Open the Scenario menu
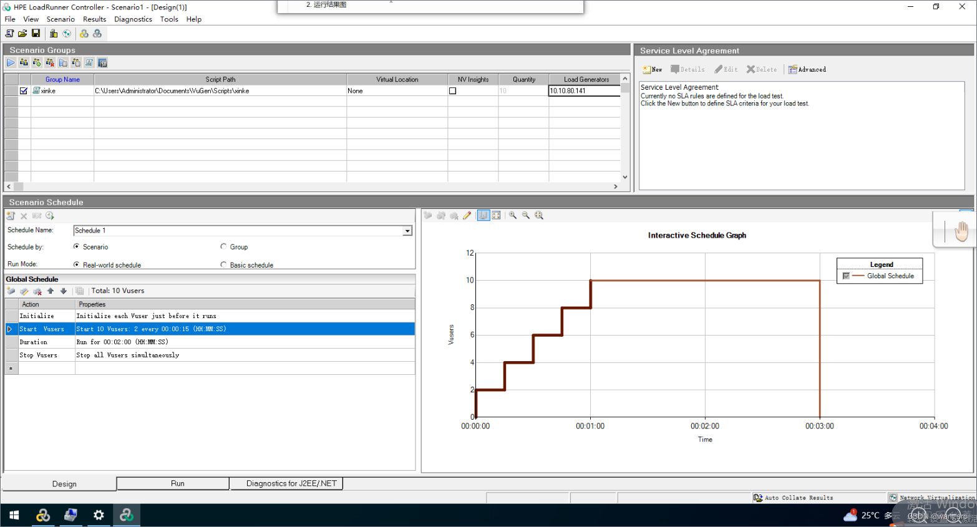 pos(61,19)
